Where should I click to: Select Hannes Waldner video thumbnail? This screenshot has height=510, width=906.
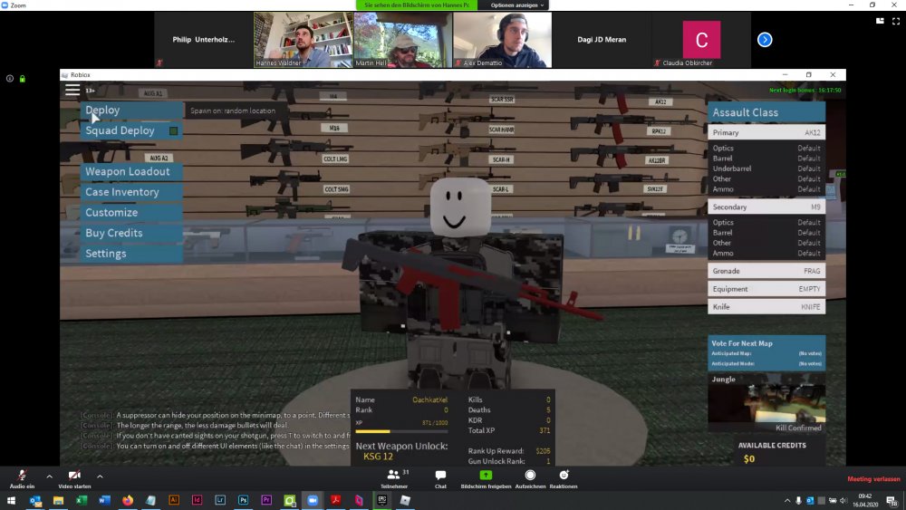coord(304,40)
